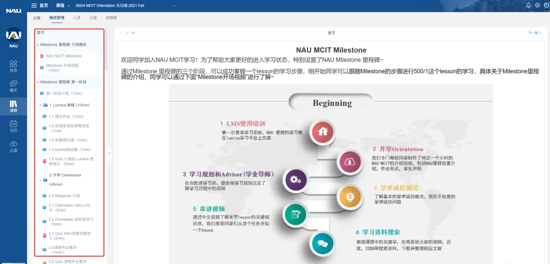550x264 pixels.
Task: Switch to the 成绩册 tab
Action: coord(111,18)
